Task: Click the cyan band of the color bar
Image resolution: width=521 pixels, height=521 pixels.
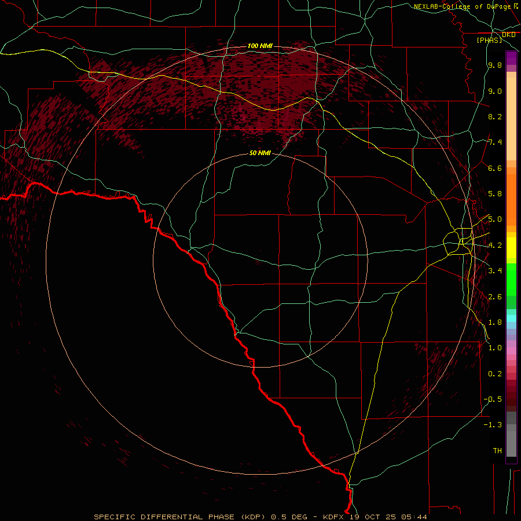Action: click(x=511, y=318)
